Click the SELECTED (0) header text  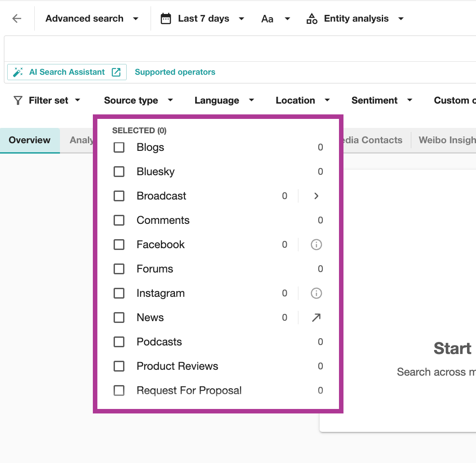coord(139,131)
